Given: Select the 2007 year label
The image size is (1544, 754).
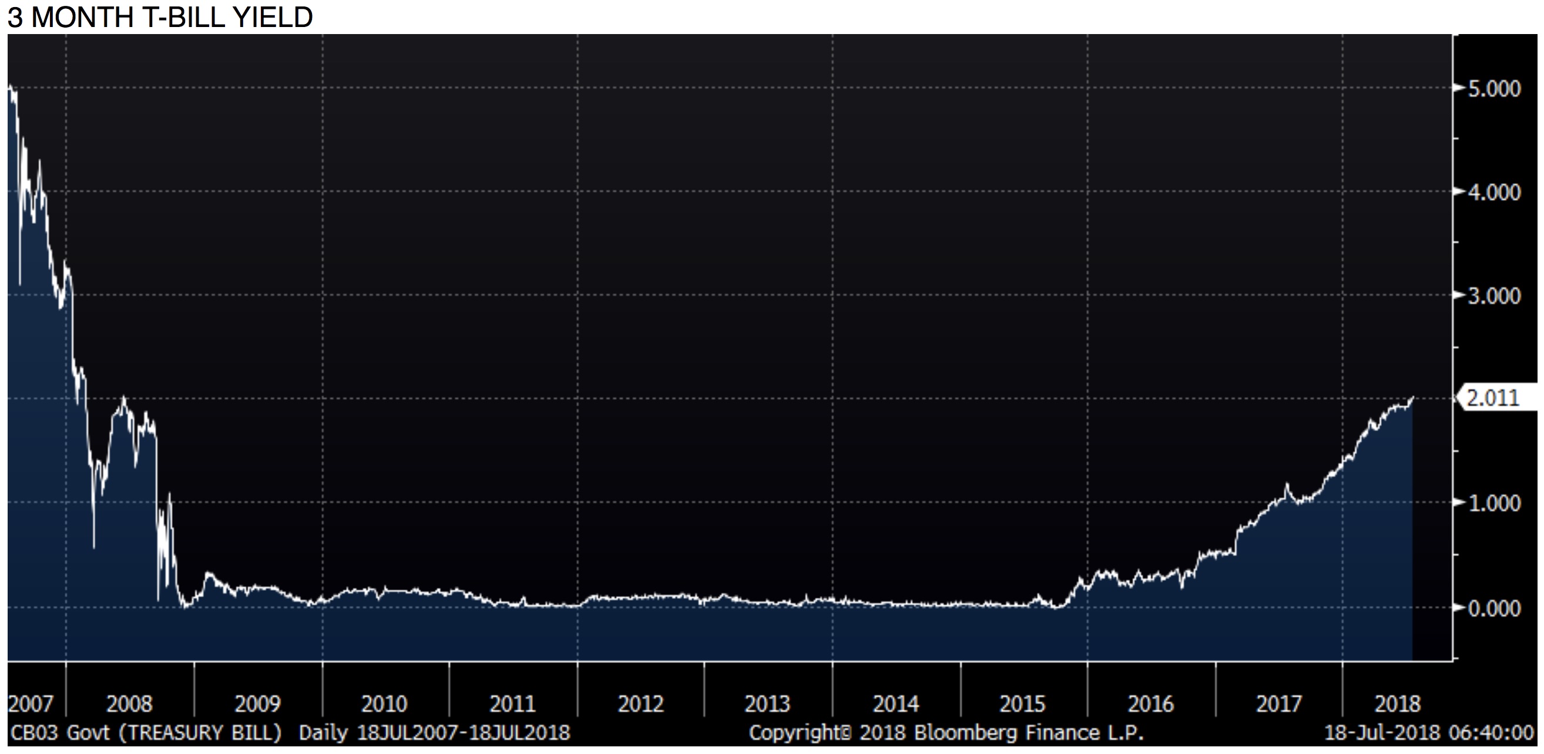Looking at the screenshot, I should [31, 703].
